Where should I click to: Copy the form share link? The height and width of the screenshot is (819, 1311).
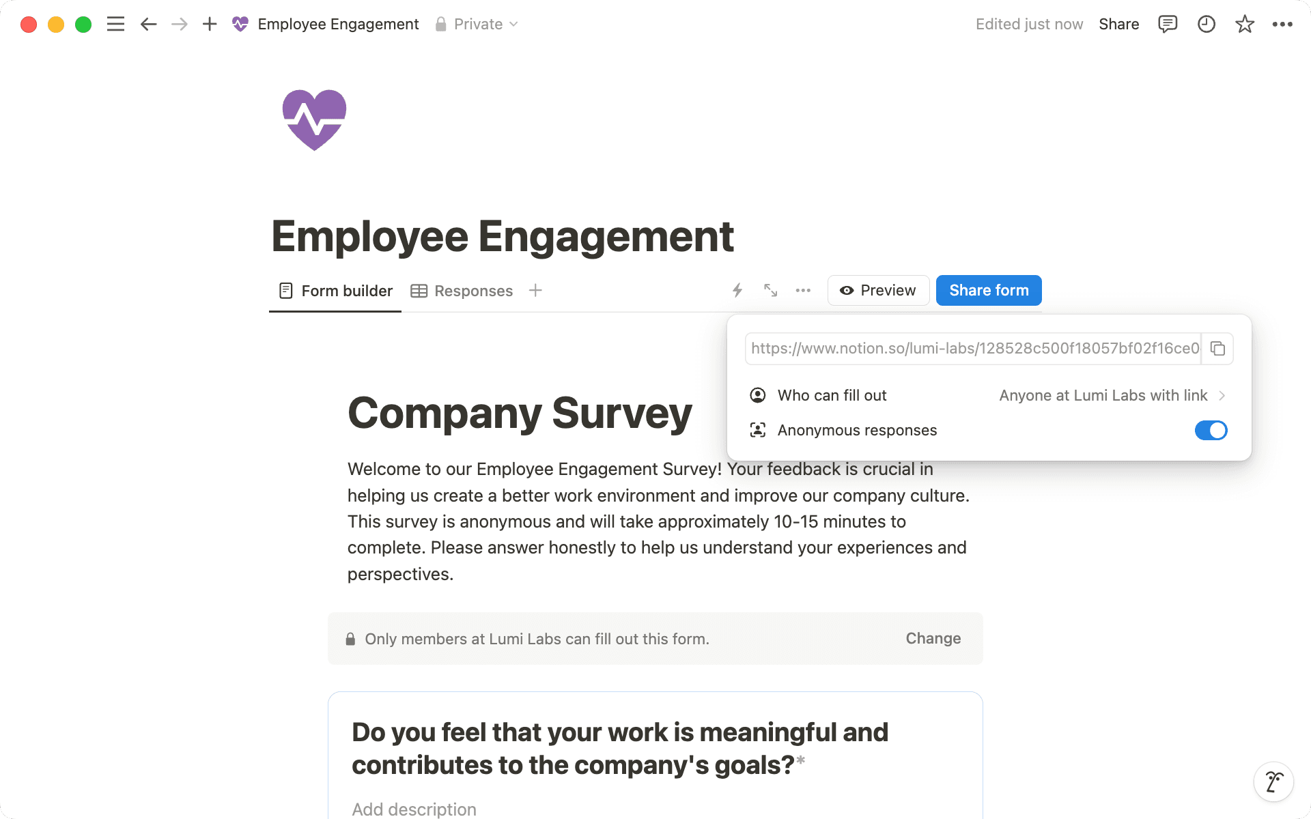tap(1218, 349)
